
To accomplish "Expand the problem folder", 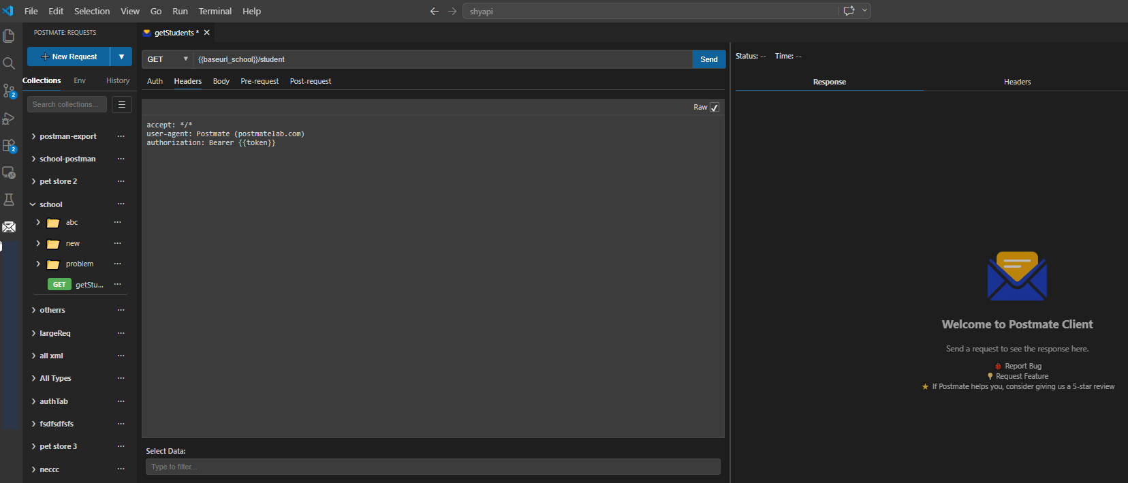I will pos(38,264).
